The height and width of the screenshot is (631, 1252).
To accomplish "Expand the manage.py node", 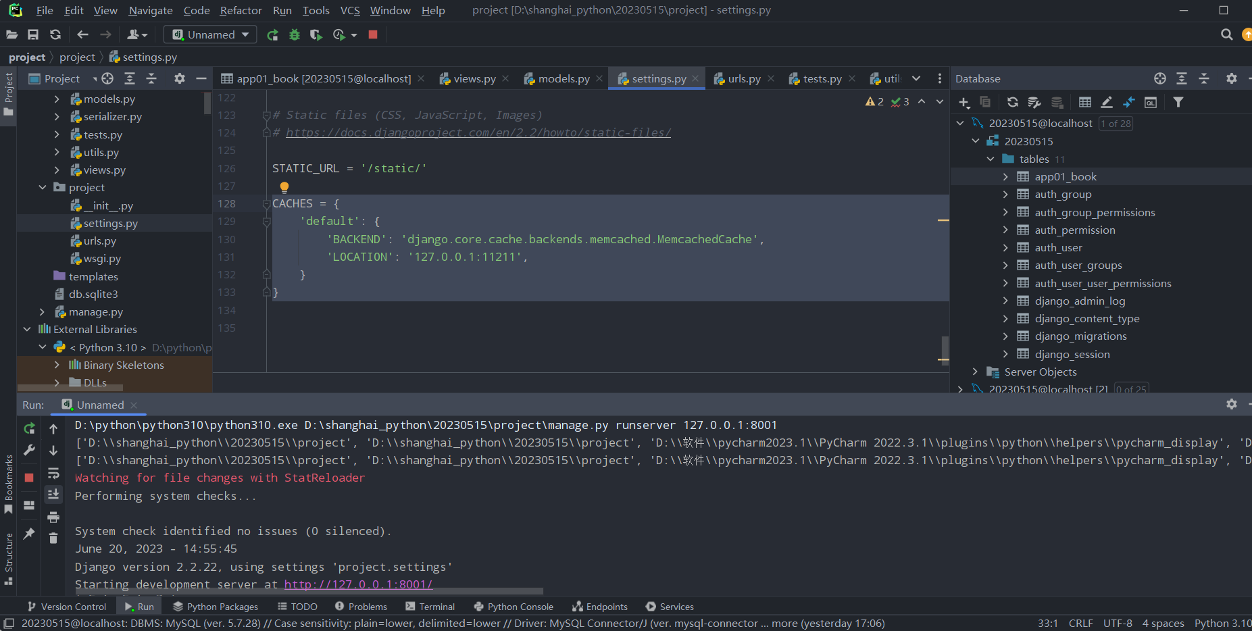I will click(x=43, y=311).
